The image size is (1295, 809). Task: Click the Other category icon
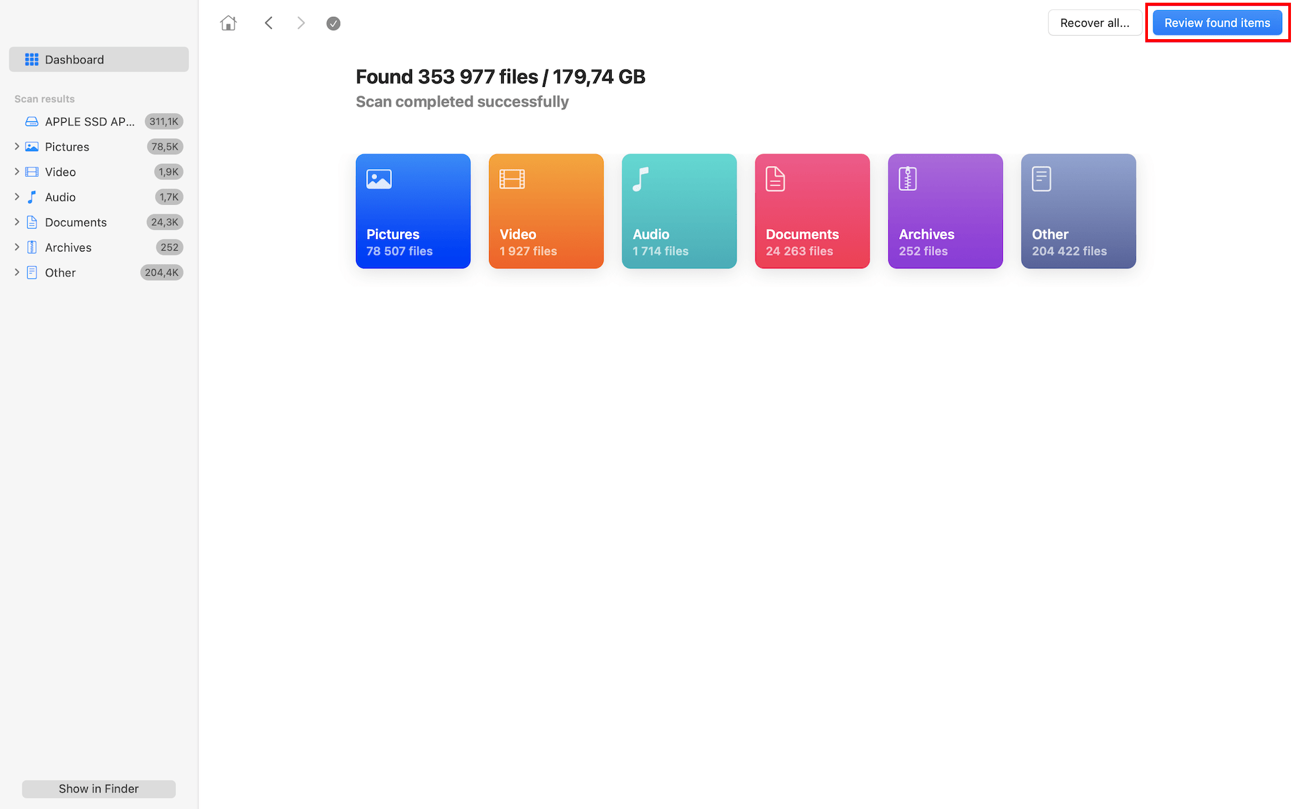tap(1041, 178)
